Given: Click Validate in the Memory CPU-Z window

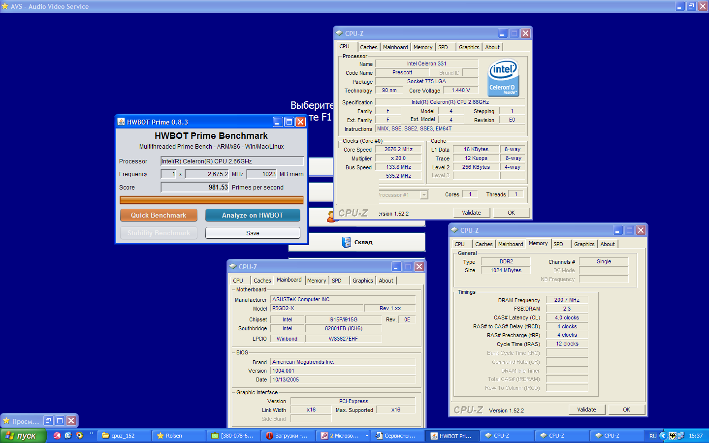Looking at the screenshot, I should click(586, 410).
